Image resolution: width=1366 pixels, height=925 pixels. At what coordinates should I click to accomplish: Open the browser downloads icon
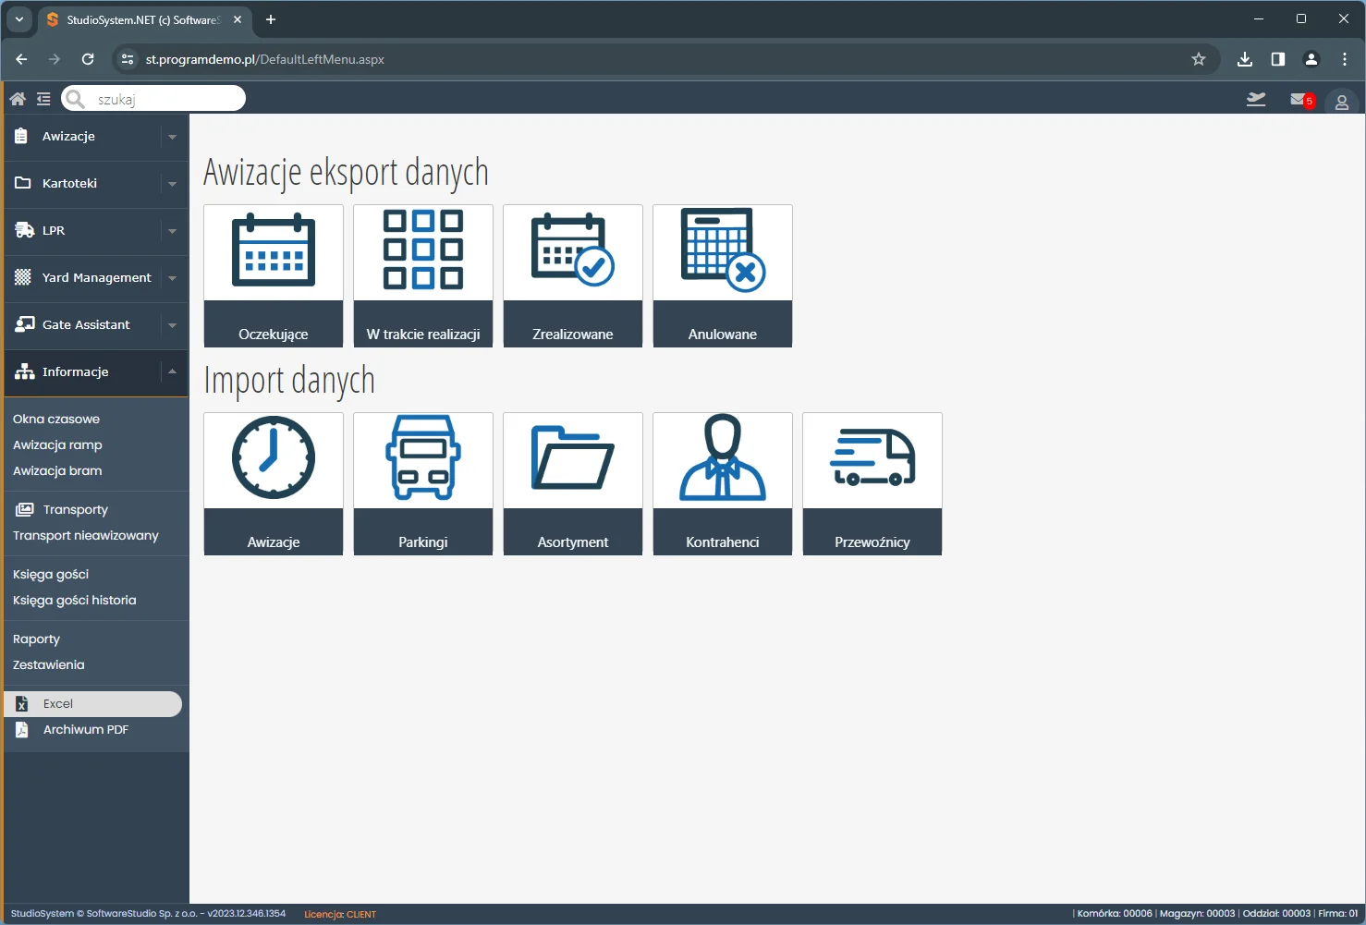1245,59
